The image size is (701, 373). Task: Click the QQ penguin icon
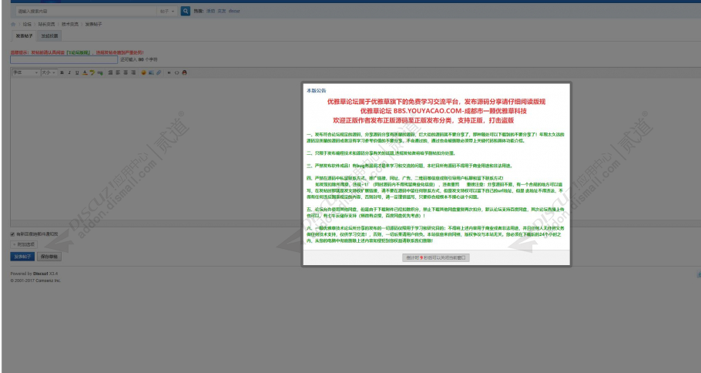pyautogui.click(x=184, y=72)
